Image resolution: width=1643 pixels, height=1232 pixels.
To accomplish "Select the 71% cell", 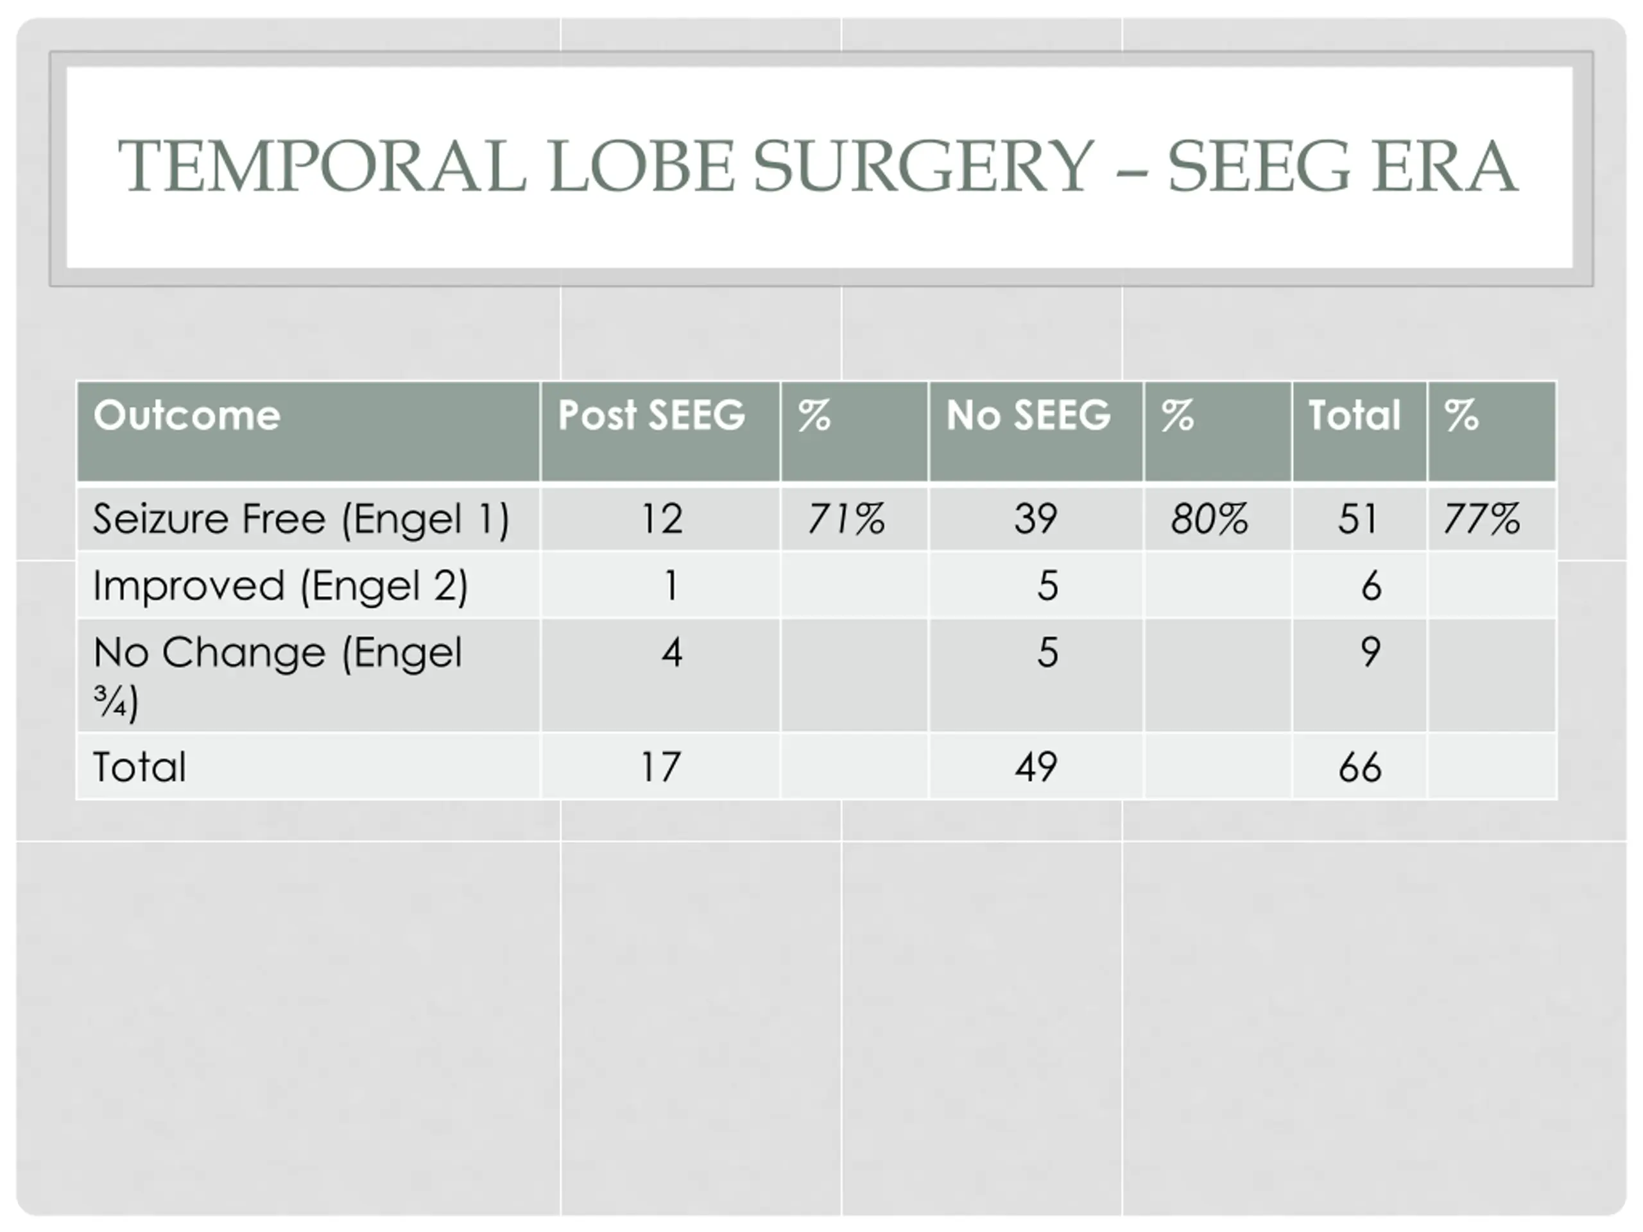I will click(x=854, y=518).
